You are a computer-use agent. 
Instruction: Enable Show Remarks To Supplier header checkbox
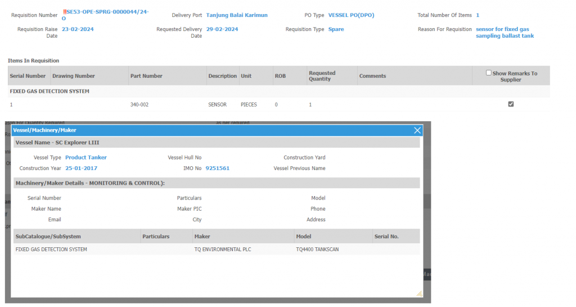tap(489, 73)
